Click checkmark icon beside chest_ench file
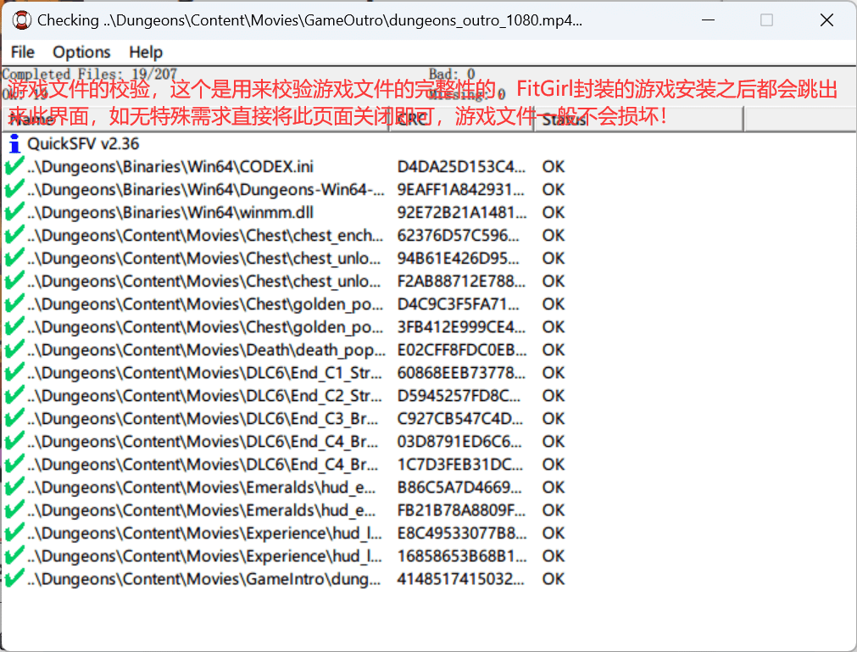This screenshot has width=857, height=652. (14, 236)
